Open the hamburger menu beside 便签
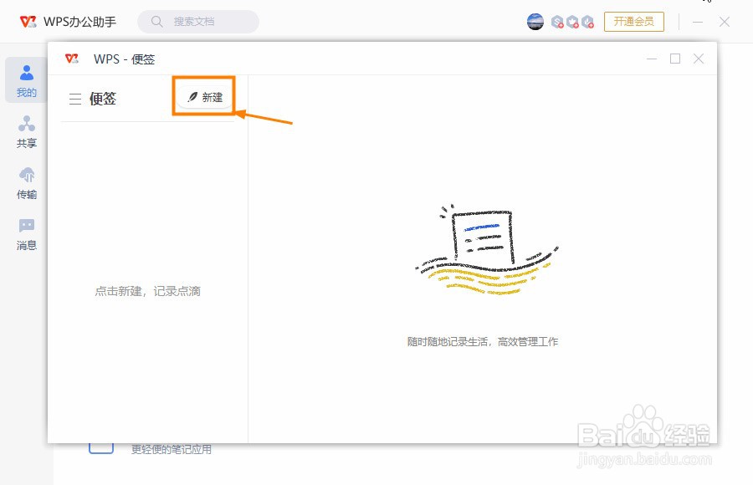Image resolution: width=753 pixels, height=485 pixels. coord(75,99)
